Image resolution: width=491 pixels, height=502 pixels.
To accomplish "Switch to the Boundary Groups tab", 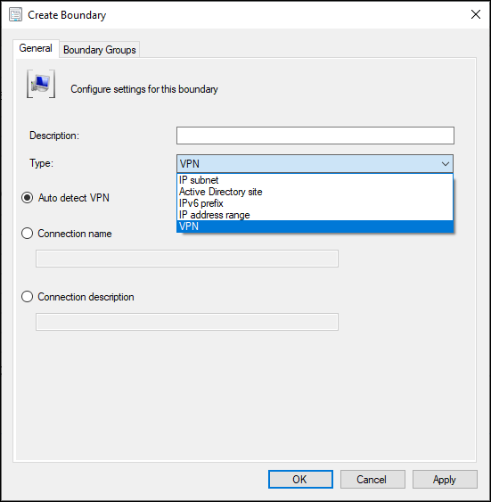I will [x=100, y=50].
